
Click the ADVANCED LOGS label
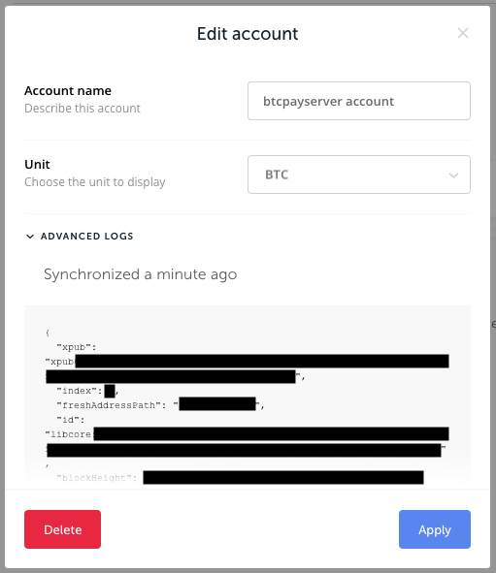coord(87,236)
